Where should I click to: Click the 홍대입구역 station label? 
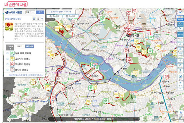(x=97, y=41)
